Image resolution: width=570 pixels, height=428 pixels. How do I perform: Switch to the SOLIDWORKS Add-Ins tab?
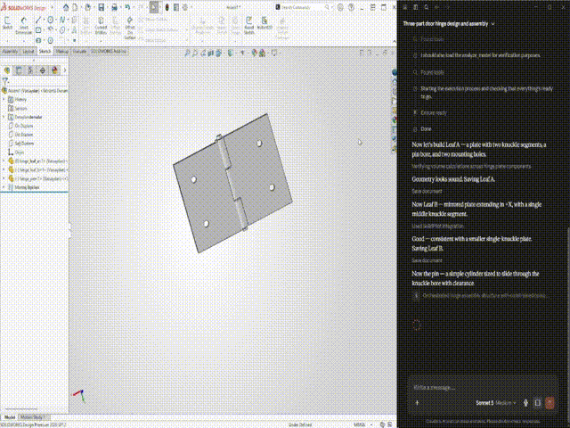click(x=109, y=52)
